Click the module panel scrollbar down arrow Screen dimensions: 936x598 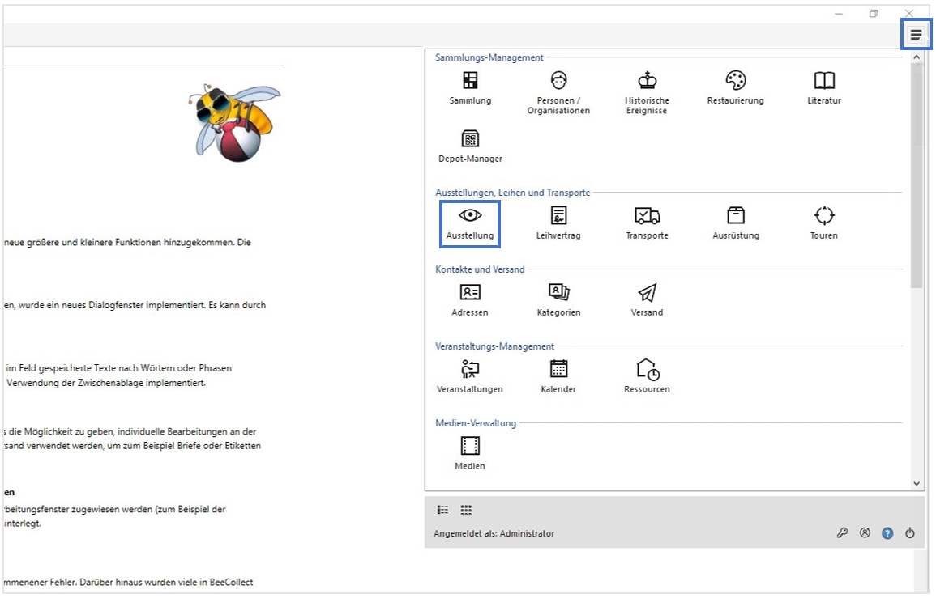click(917, 483)
